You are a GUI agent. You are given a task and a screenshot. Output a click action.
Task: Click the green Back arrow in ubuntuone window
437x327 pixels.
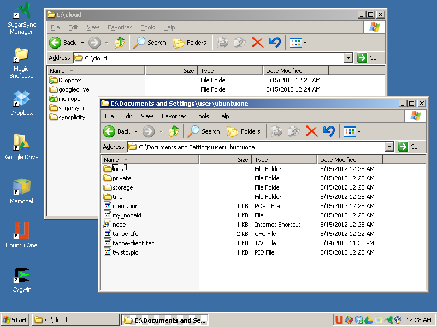(109, 131)
